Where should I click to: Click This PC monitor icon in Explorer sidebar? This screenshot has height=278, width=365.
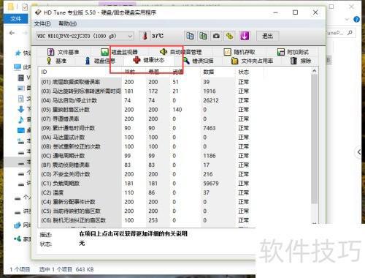coord(18,67)
